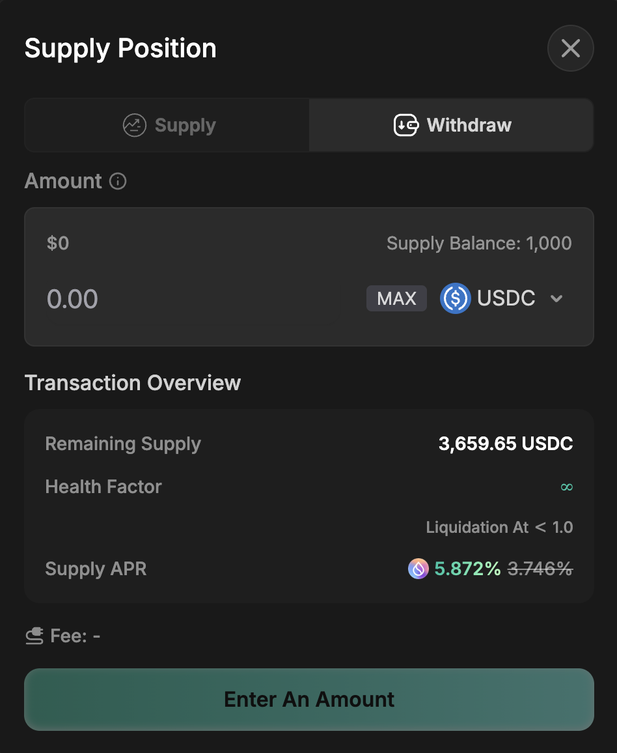This screenshot has height=753, width=617.
Task: Click the Supply Balance: 1,000 text
Action: coord(478,244)
